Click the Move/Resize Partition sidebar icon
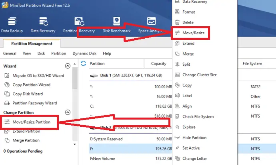Viewport: 276px width, 165px height. coord(7,122)
